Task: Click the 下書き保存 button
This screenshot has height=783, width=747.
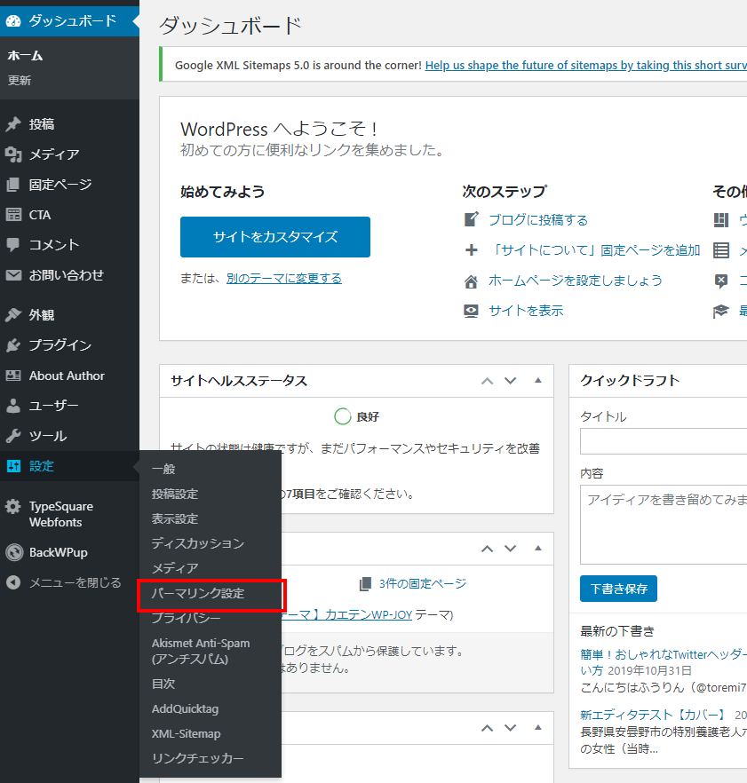Action: coord(618,589)
